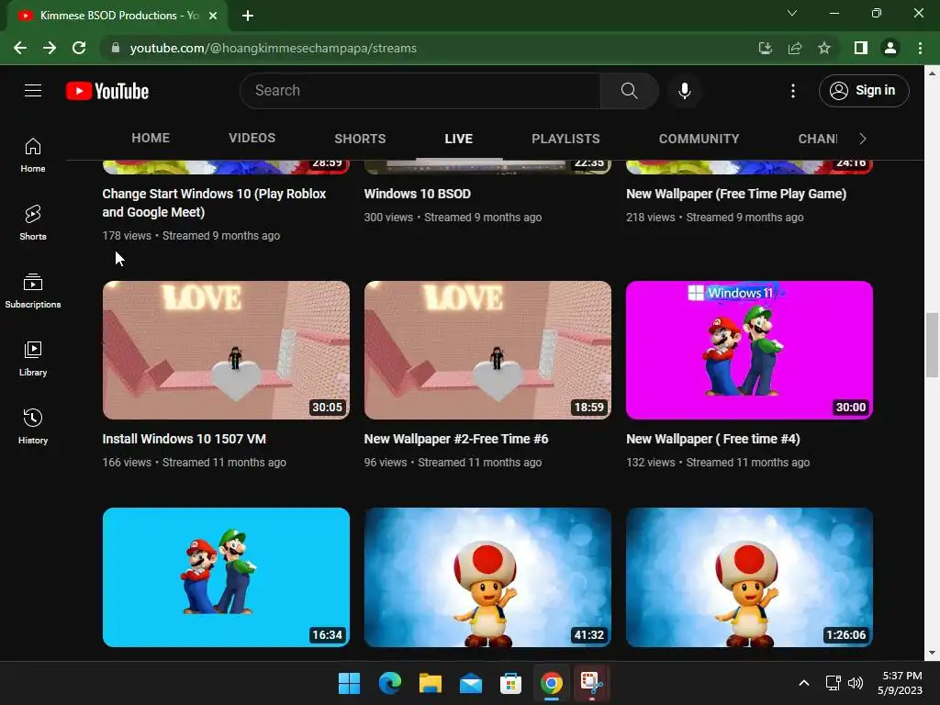Bookmark this page with the star icon
The height and width of the screenshot is (705, 940).
click(824, 48)
